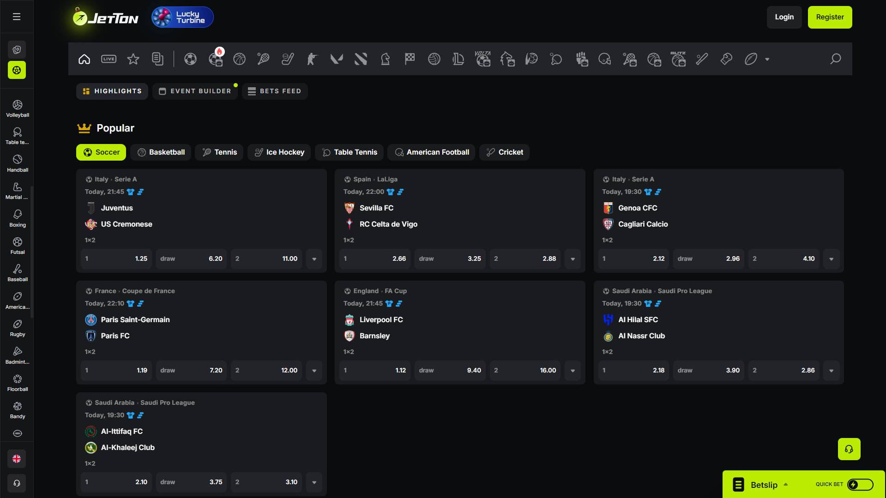Select the Basketball popular filter
Image resolution: width=886 pixels, height=498 pixels.
point(161,152)
